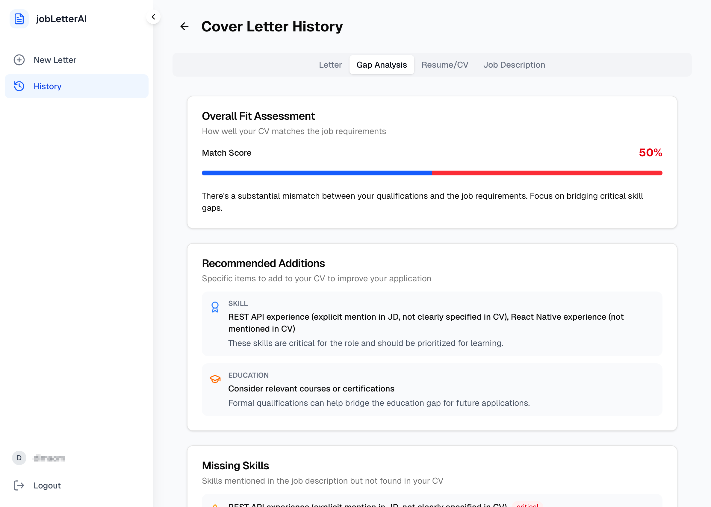Screen dimensions: 711x507
Task: Select the EDUCATION graduation cap icon
Action: pos(215,379)
